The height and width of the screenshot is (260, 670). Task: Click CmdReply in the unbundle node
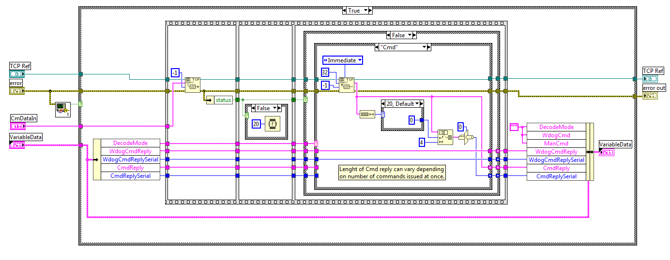point(130,168)
